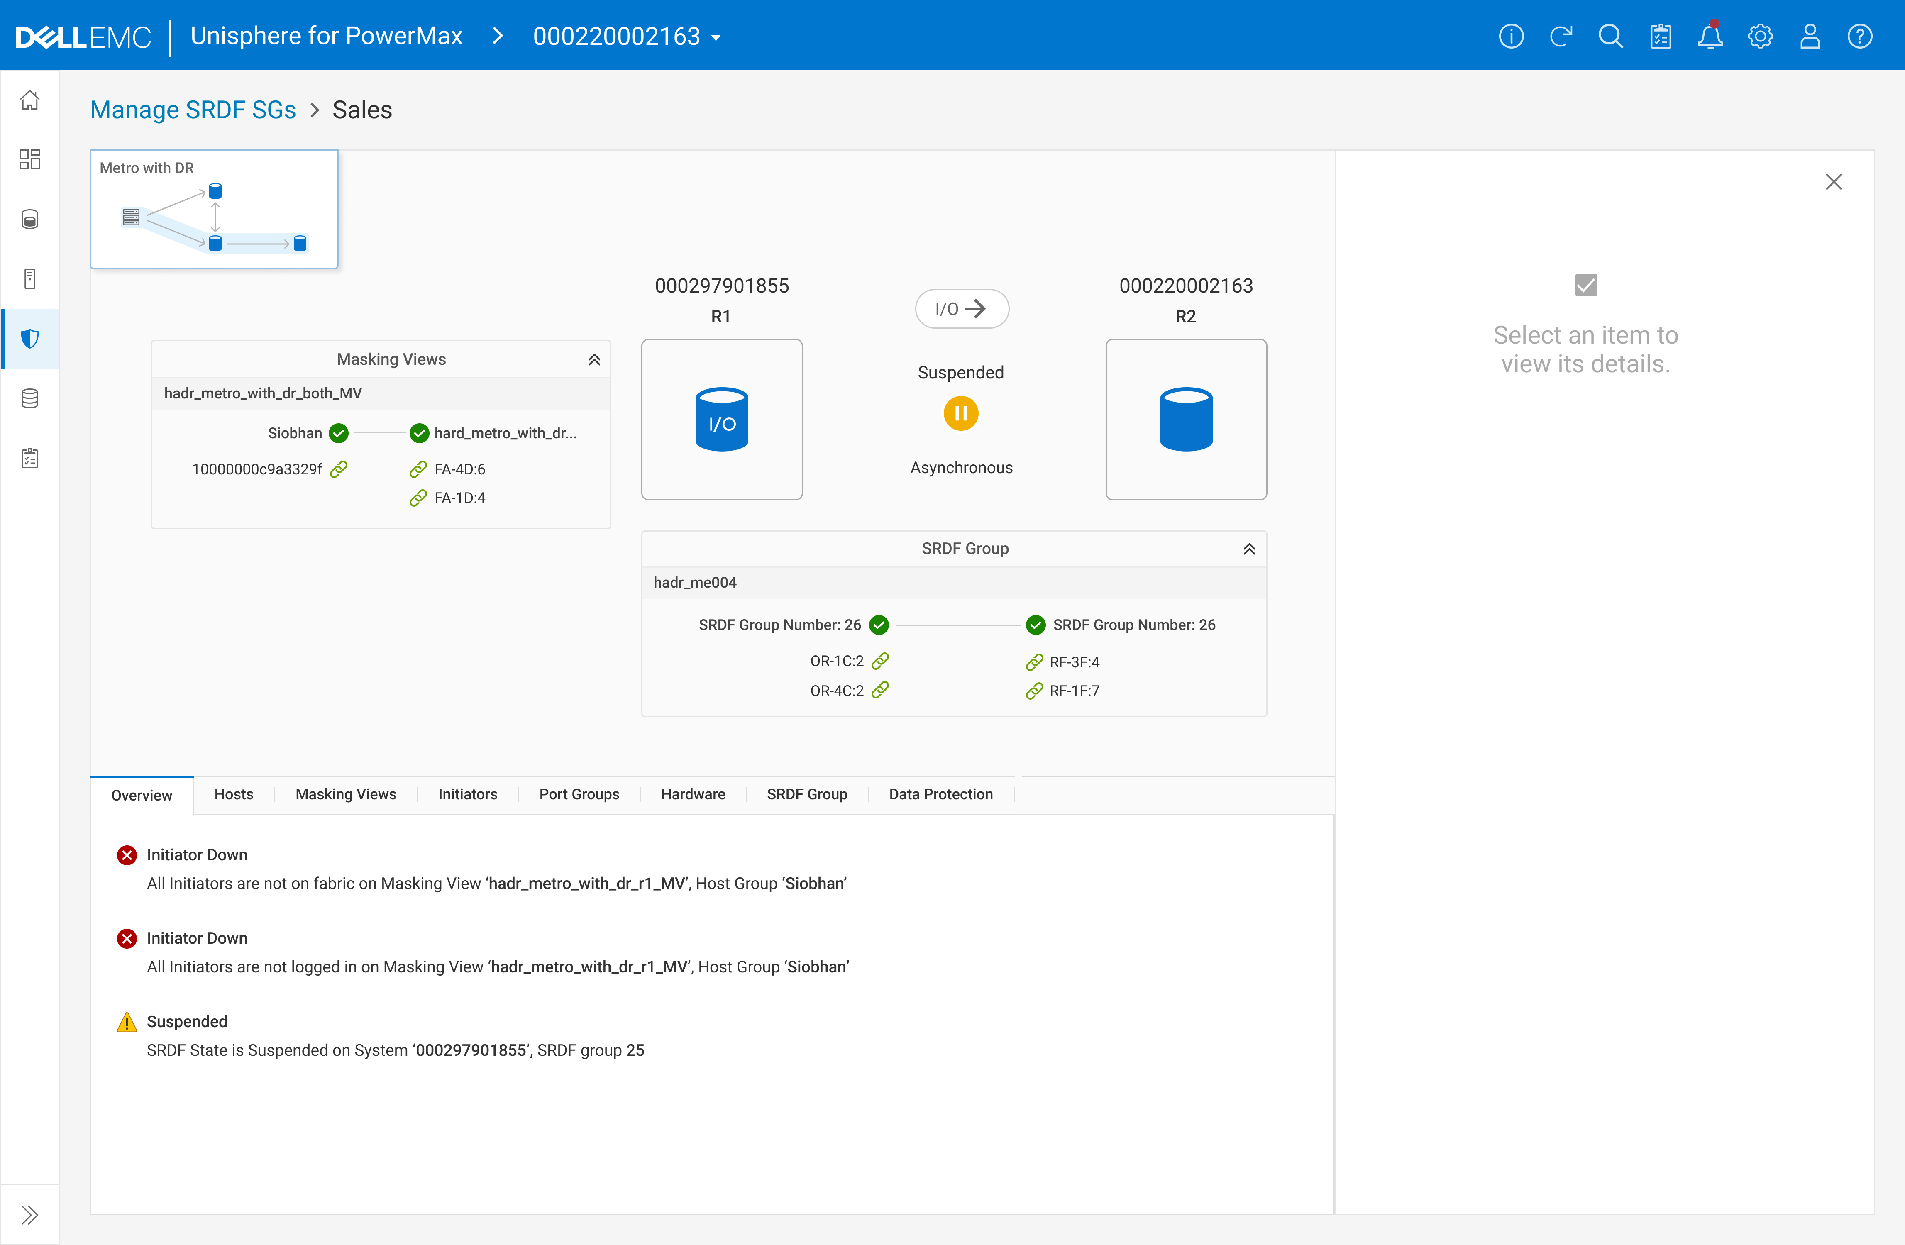Open the Dashboard grid sidebar icon
Image resolution: width=1905 pixels, height=1245 pixels.
click(29, 159)
